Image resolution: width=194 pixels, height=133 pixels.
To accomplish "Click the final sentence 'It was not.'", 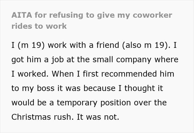I will click(x=98, y=117).
